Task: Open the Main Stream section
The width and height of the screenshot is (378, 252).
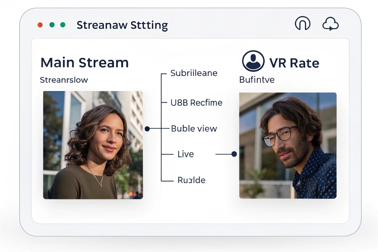Action: pos(84,62)
